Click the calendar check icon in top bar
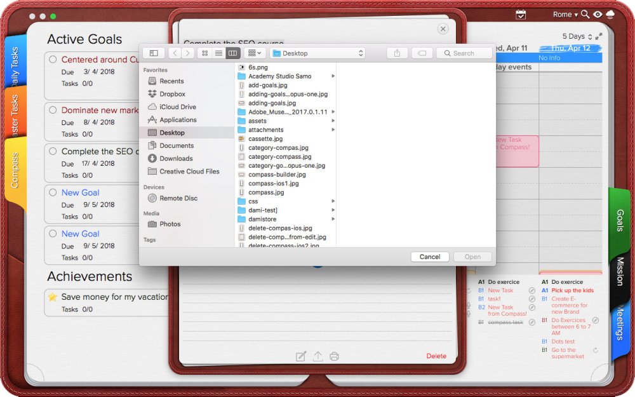 tap(521, 15)
